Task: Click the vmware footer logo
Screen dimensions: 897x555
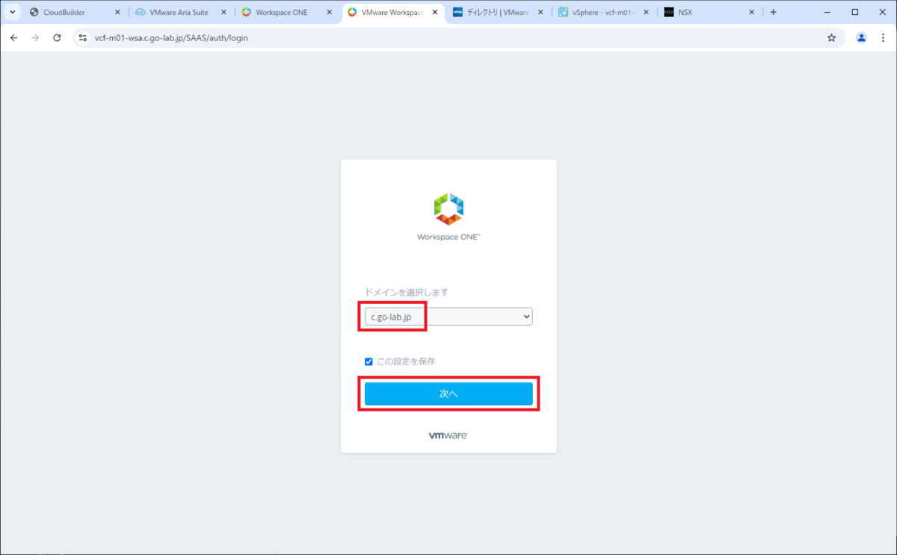Action: (449, 435)
